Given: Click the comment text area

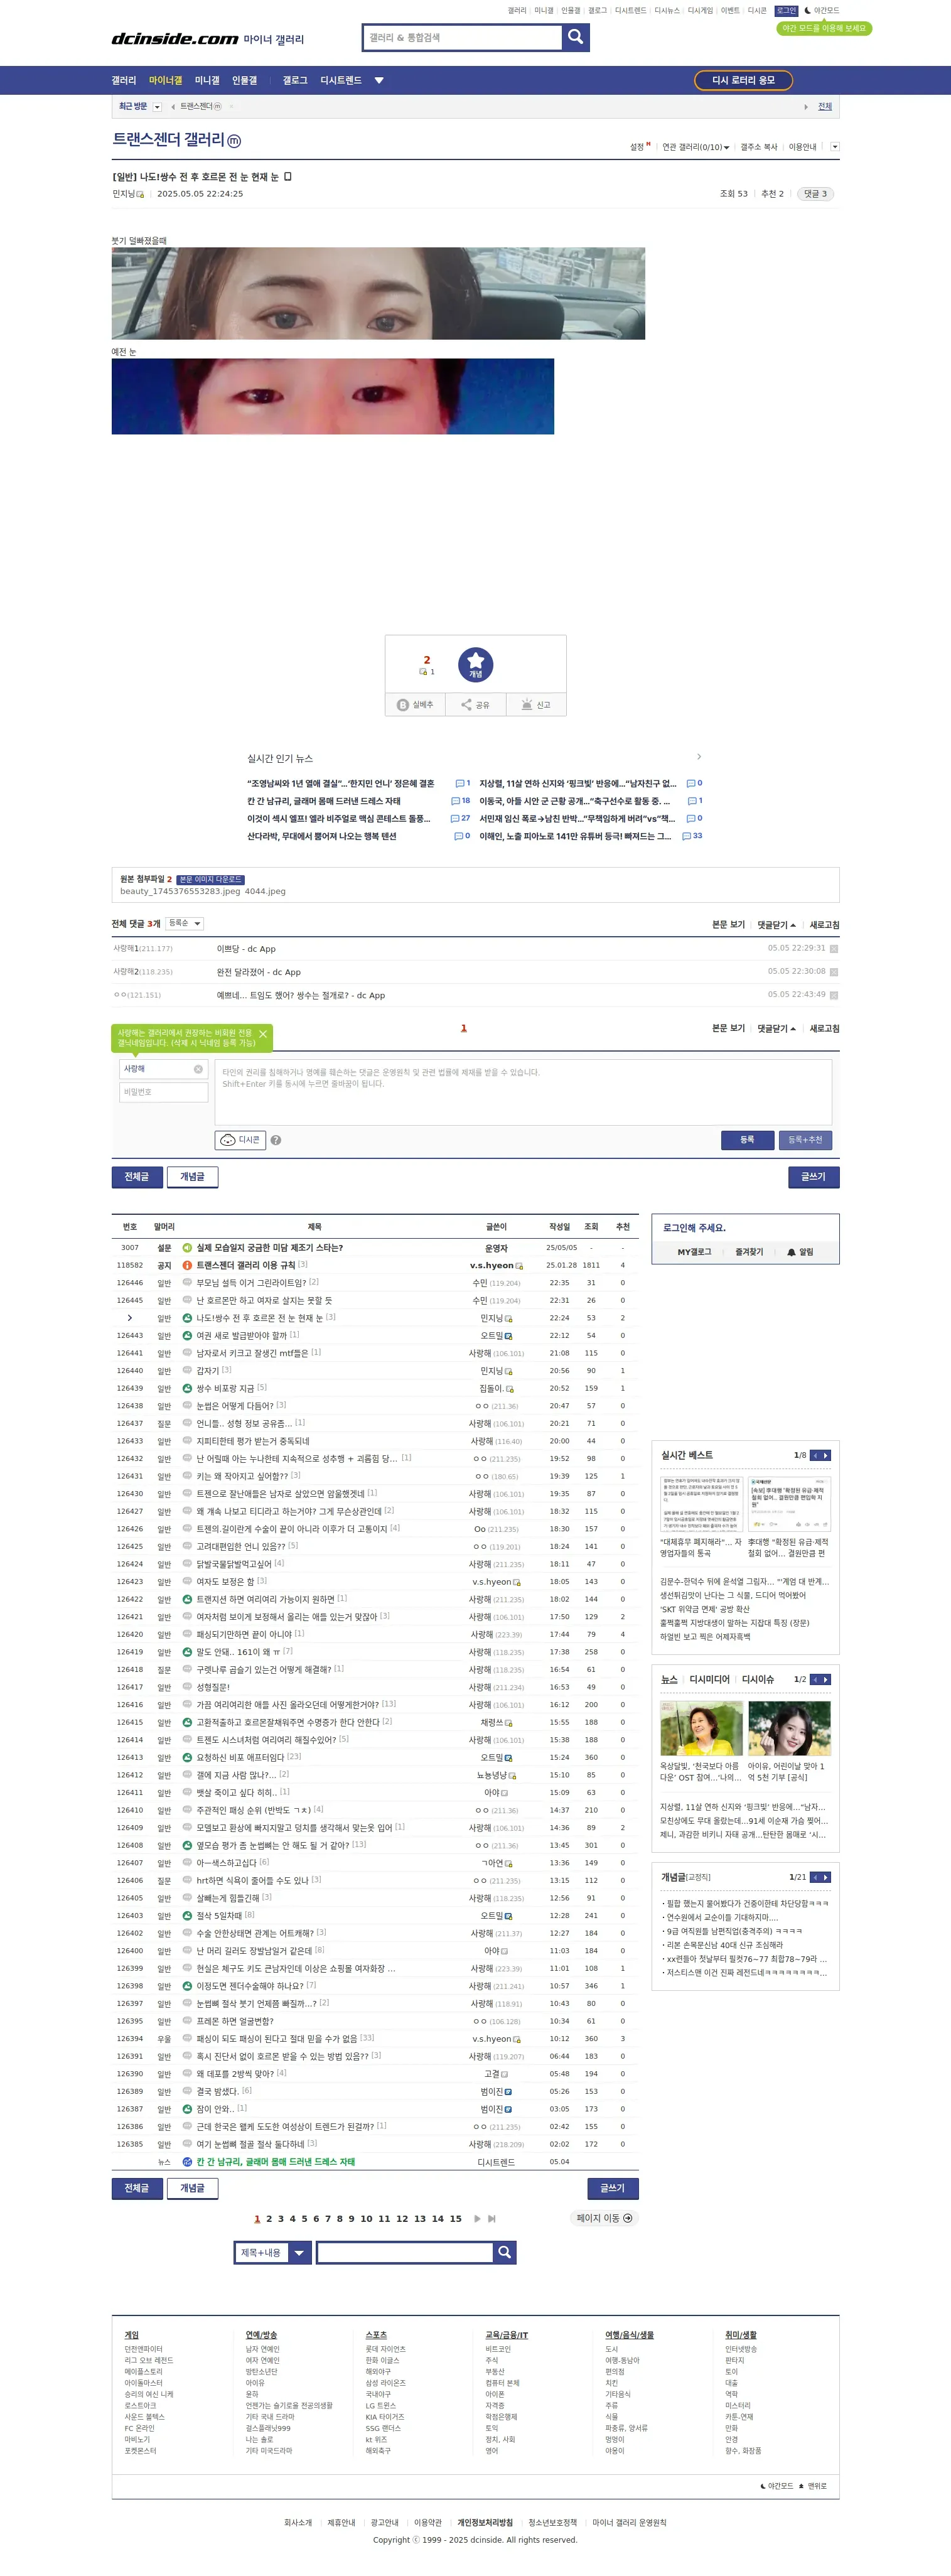Looking at the screenshot, I should [523, 1091].
